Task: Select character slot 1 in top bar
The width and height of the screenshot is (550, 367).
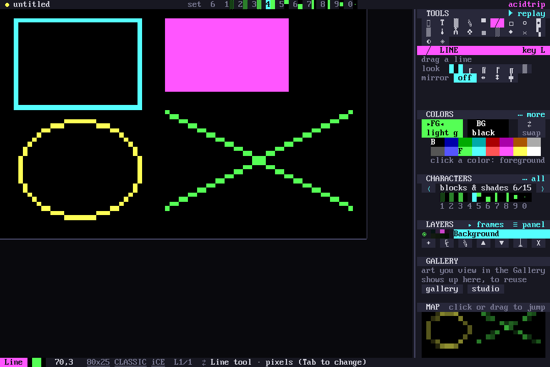Action: click(229, 5)
